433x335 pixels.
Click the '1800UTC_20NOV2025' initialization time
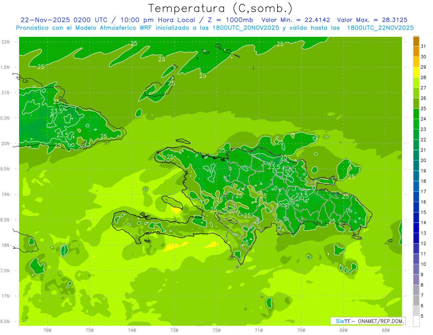[x=245, y=28]
